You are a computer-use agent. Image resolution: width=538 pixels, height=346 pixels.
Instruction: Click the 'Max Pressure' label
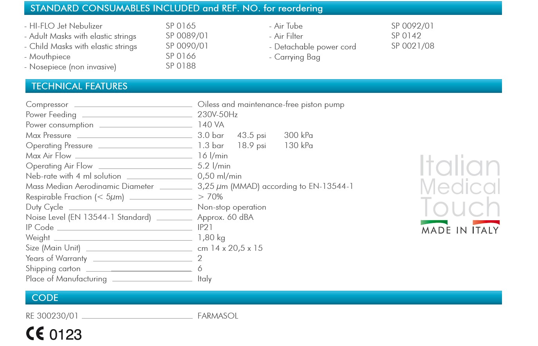(x=49, y=135)
